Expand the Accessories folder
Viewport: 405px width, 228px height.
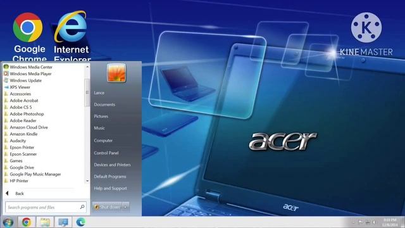[x=18, y=94]
